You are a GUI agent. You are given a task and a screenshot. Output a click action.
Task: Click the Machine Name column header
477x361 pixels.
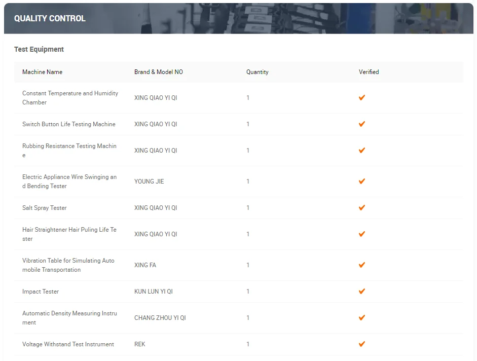(42, 72)
